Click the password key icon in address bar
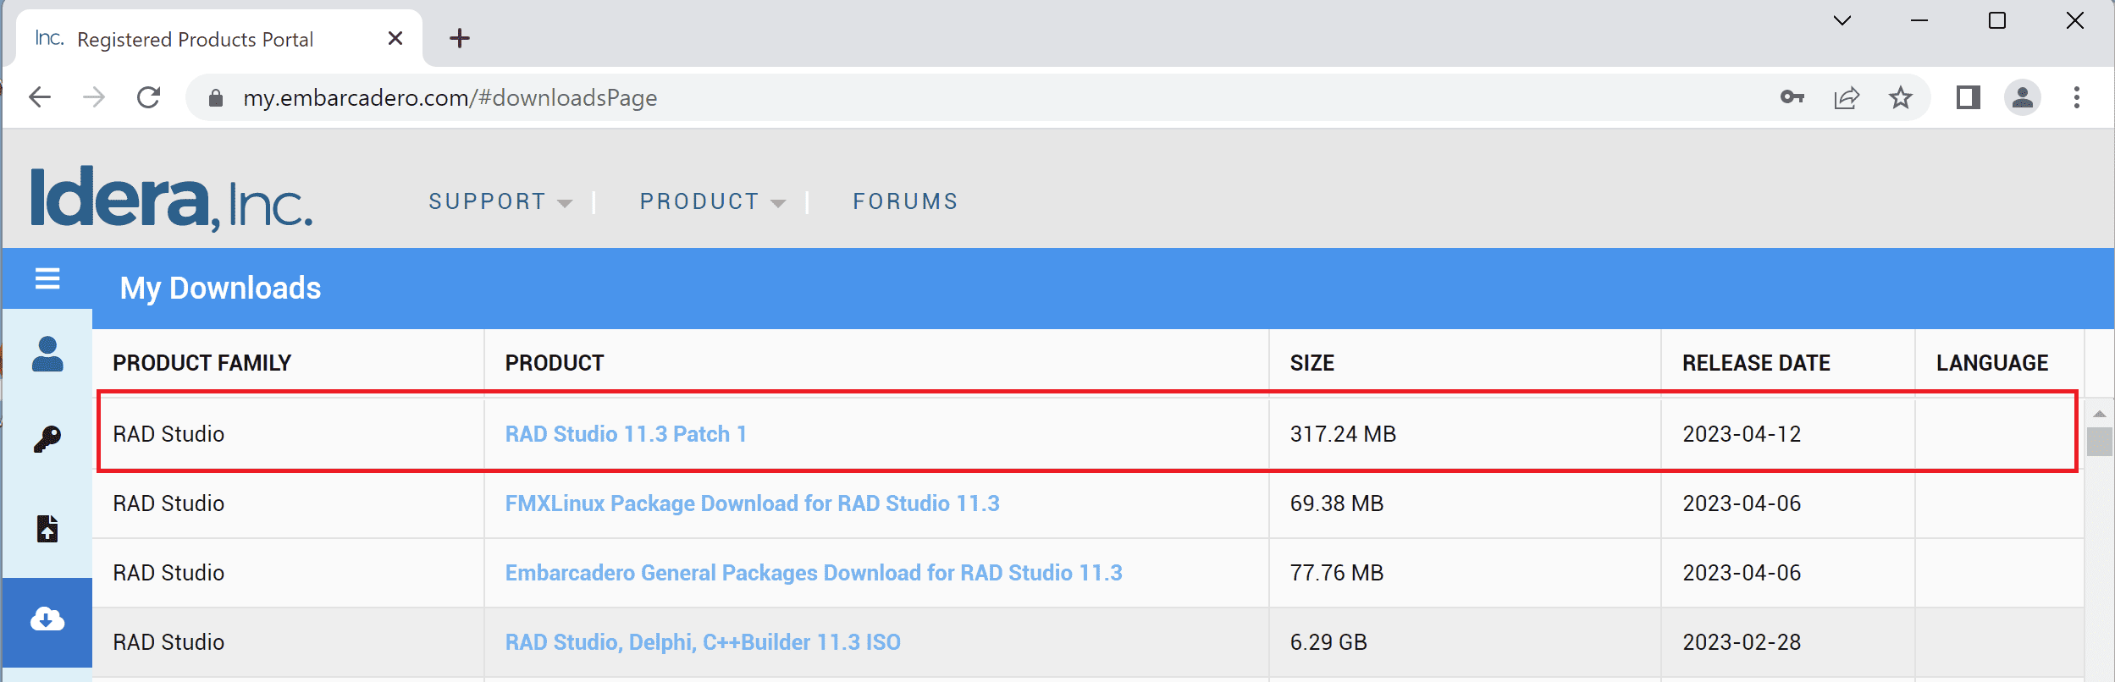Viewport: 2115px width, 682px height. coord(1792,97)
